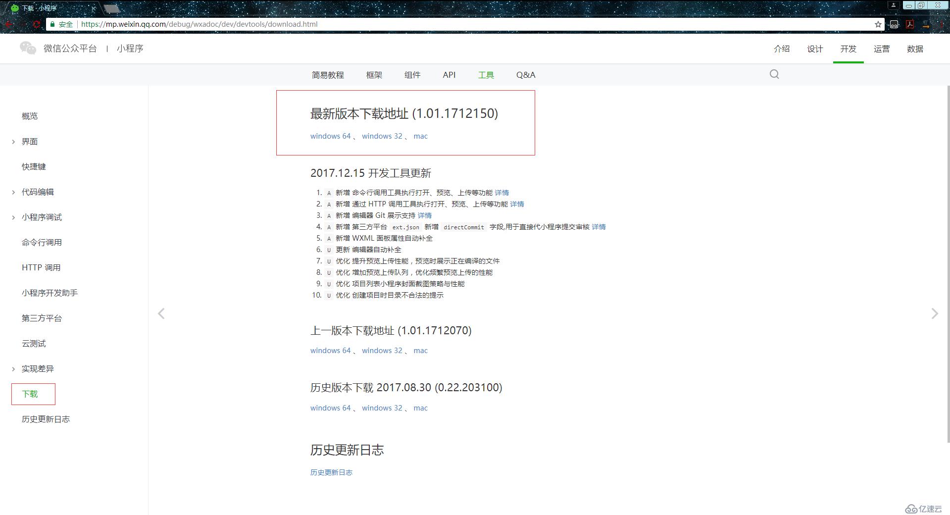Open the blue 历史更新日志 link in content
Screen dimensions: 950x515
331,472
